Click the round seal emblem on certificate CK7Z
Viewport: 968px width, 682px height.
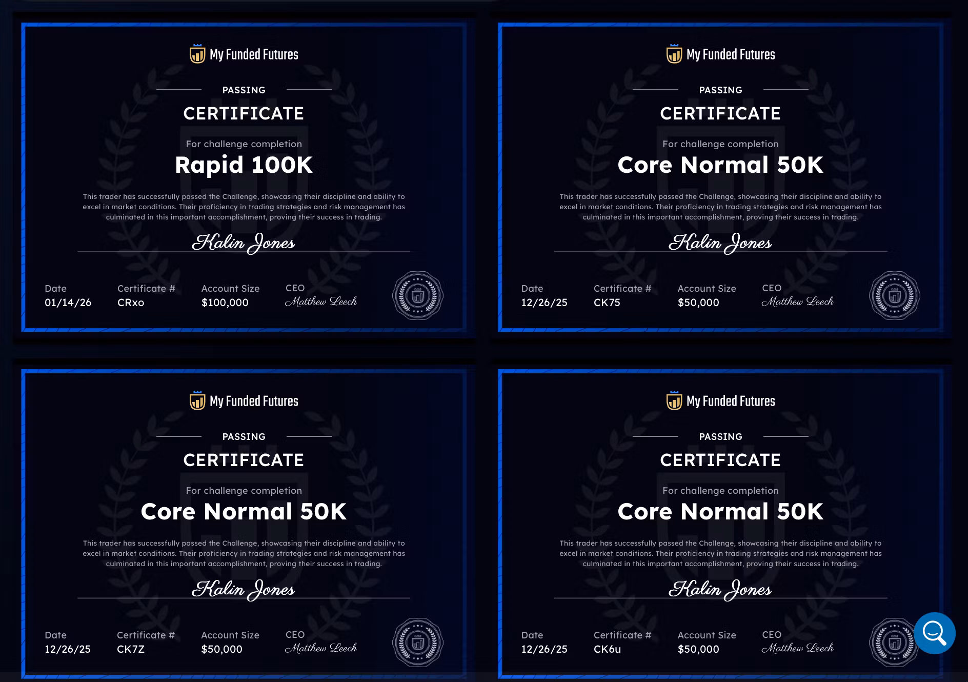coord(417,643)
